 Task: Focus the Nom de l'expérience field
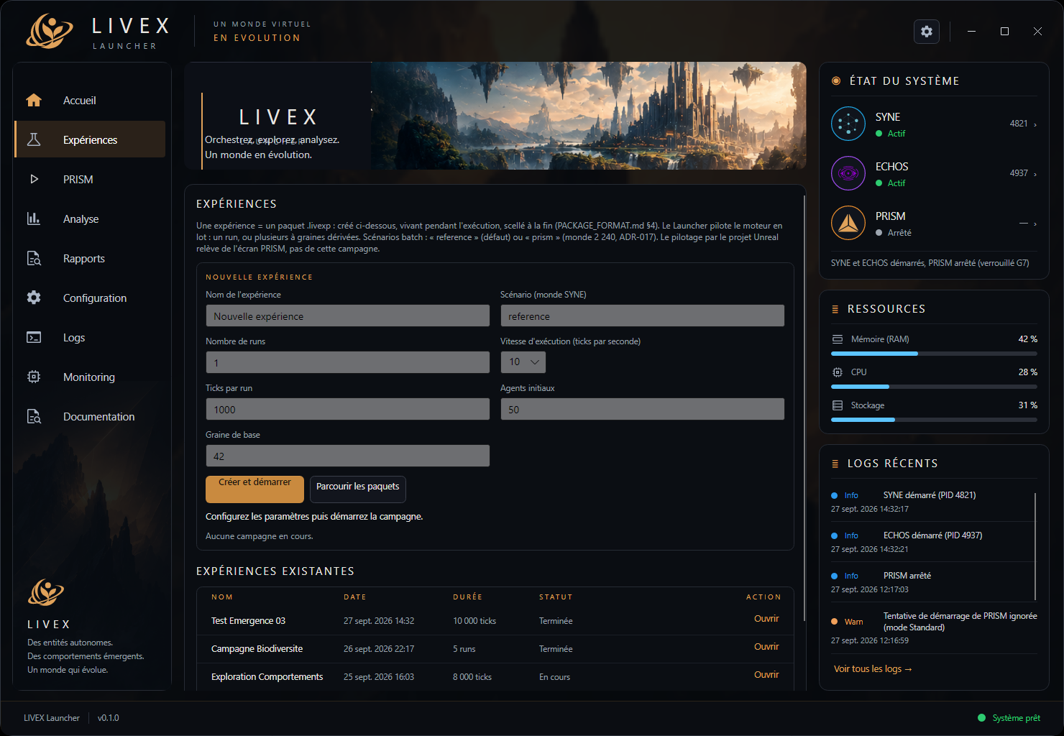tap(348, 316)
